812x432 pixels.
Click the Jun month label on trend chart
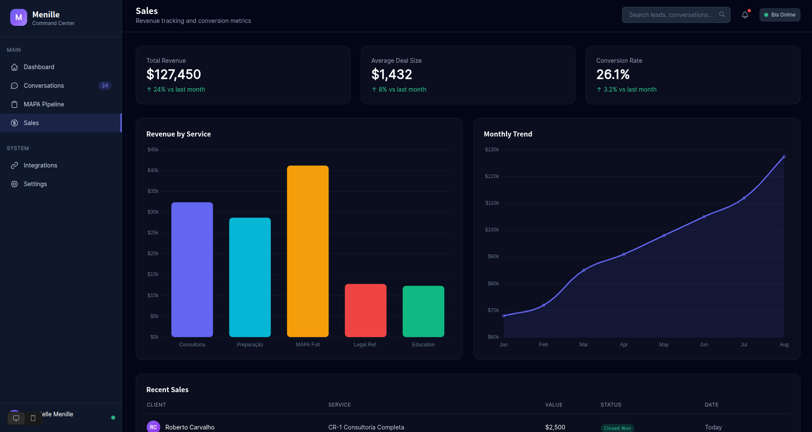704,345
